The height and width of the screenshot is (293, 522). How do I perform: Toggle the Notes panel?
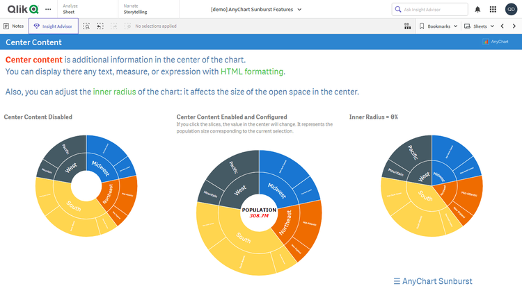[13, 26]
